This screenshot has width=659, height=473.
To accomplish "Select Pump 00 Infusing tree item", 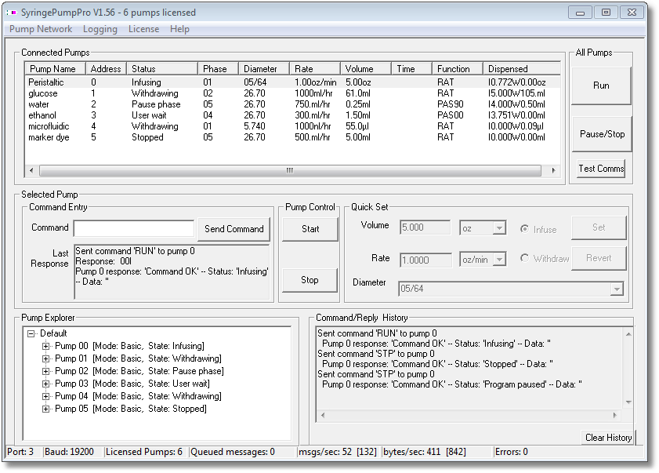I will coord(129,346).
